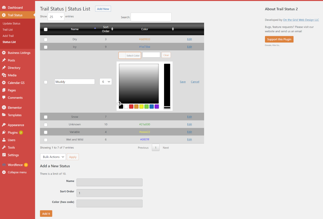Image resolution: width=323 pixels, height=219 pixels.
Task: Click the Templates folder icon
Action: point(4,115)
